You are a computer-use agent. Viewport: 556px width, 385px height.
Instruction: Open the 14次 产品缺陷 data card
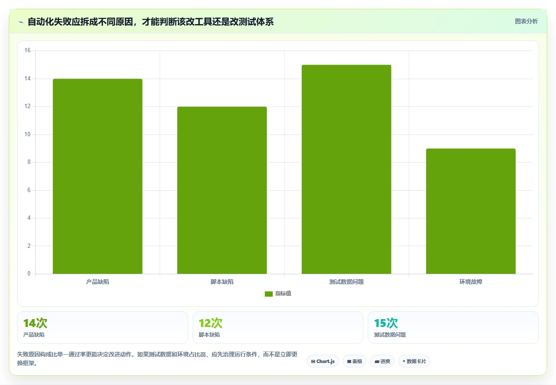pos(102,327)
